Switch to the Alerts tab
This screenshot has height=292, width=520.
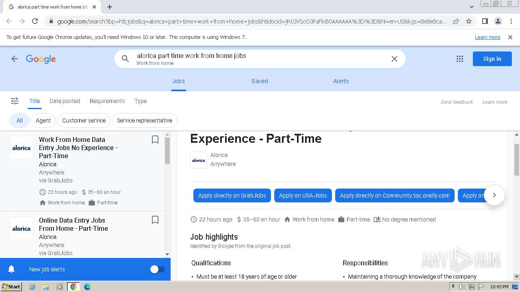click(x=341, y=81)
